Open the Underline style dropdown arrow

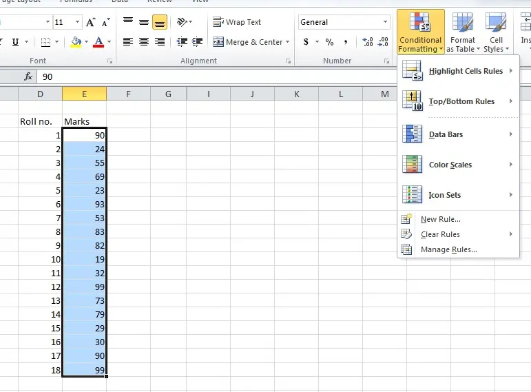26,42
